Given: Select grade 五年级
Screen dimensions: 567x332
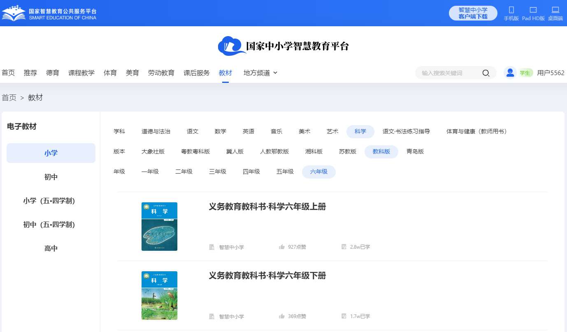Looking at the screenshot, I should click(x=285, y=172).
